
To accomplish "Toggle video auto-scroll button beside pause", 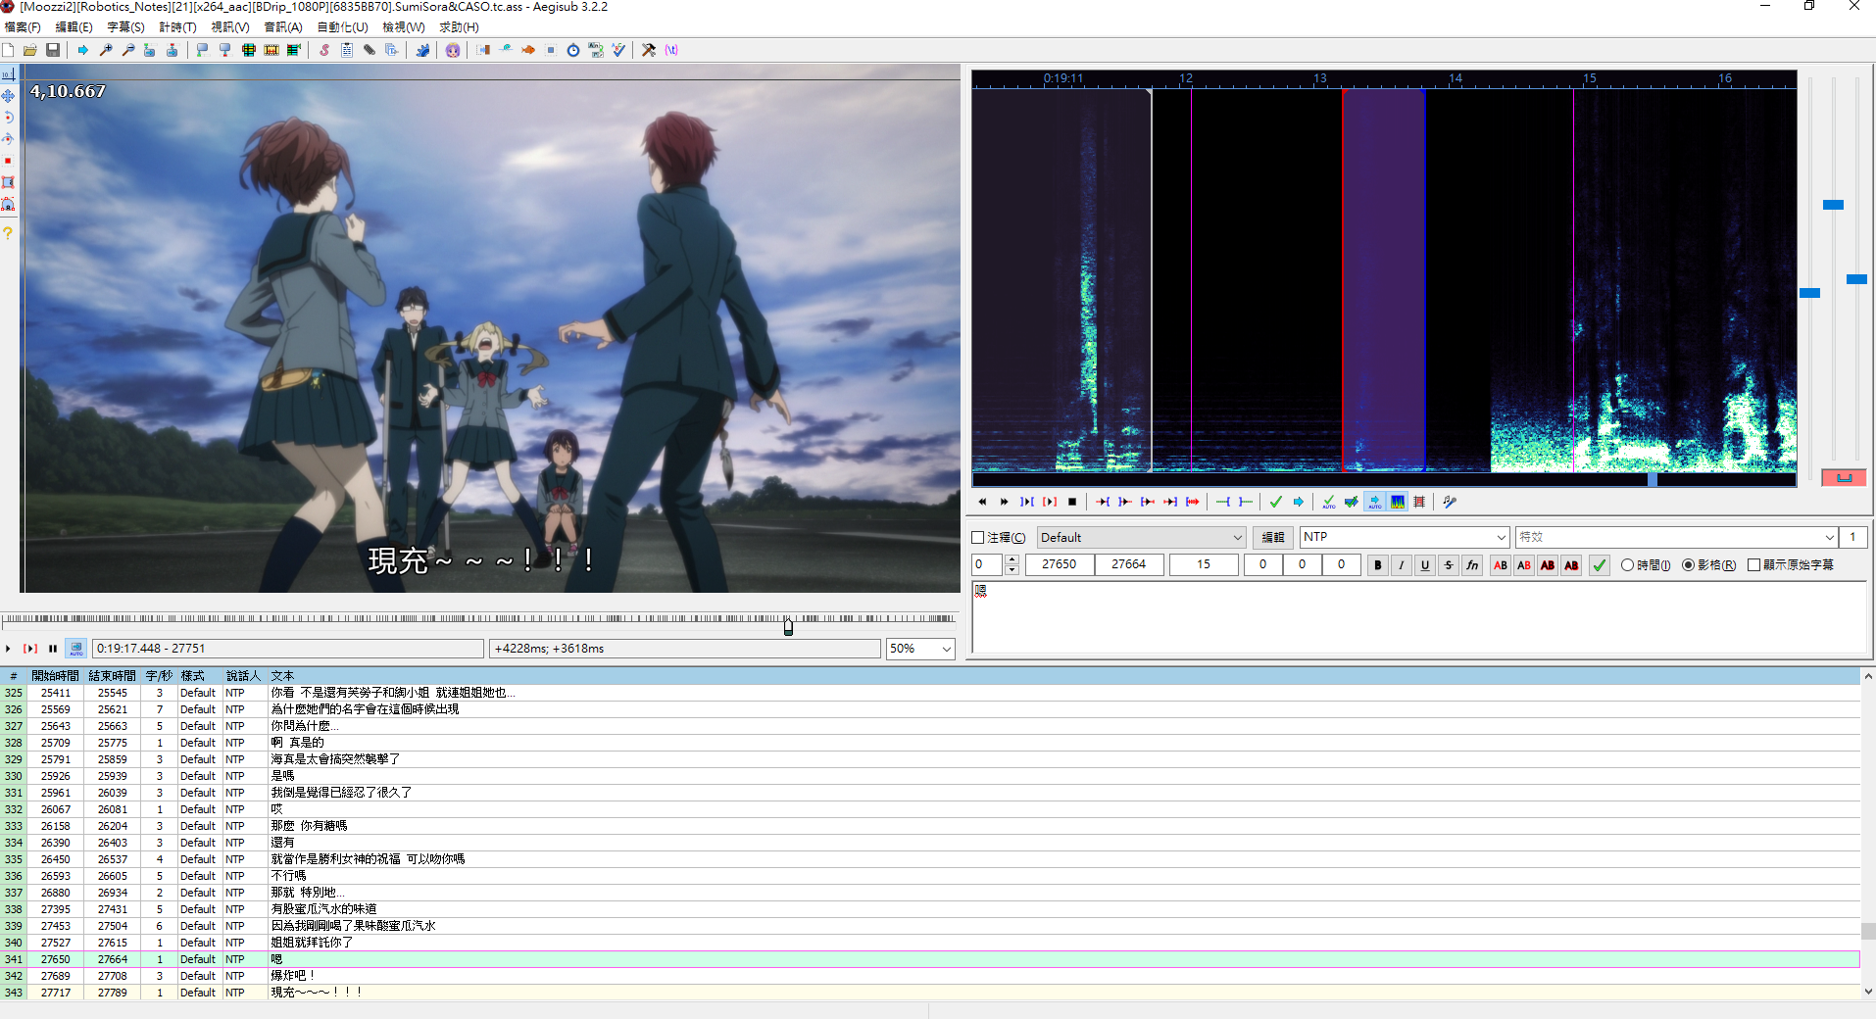I will coord(75,649).
